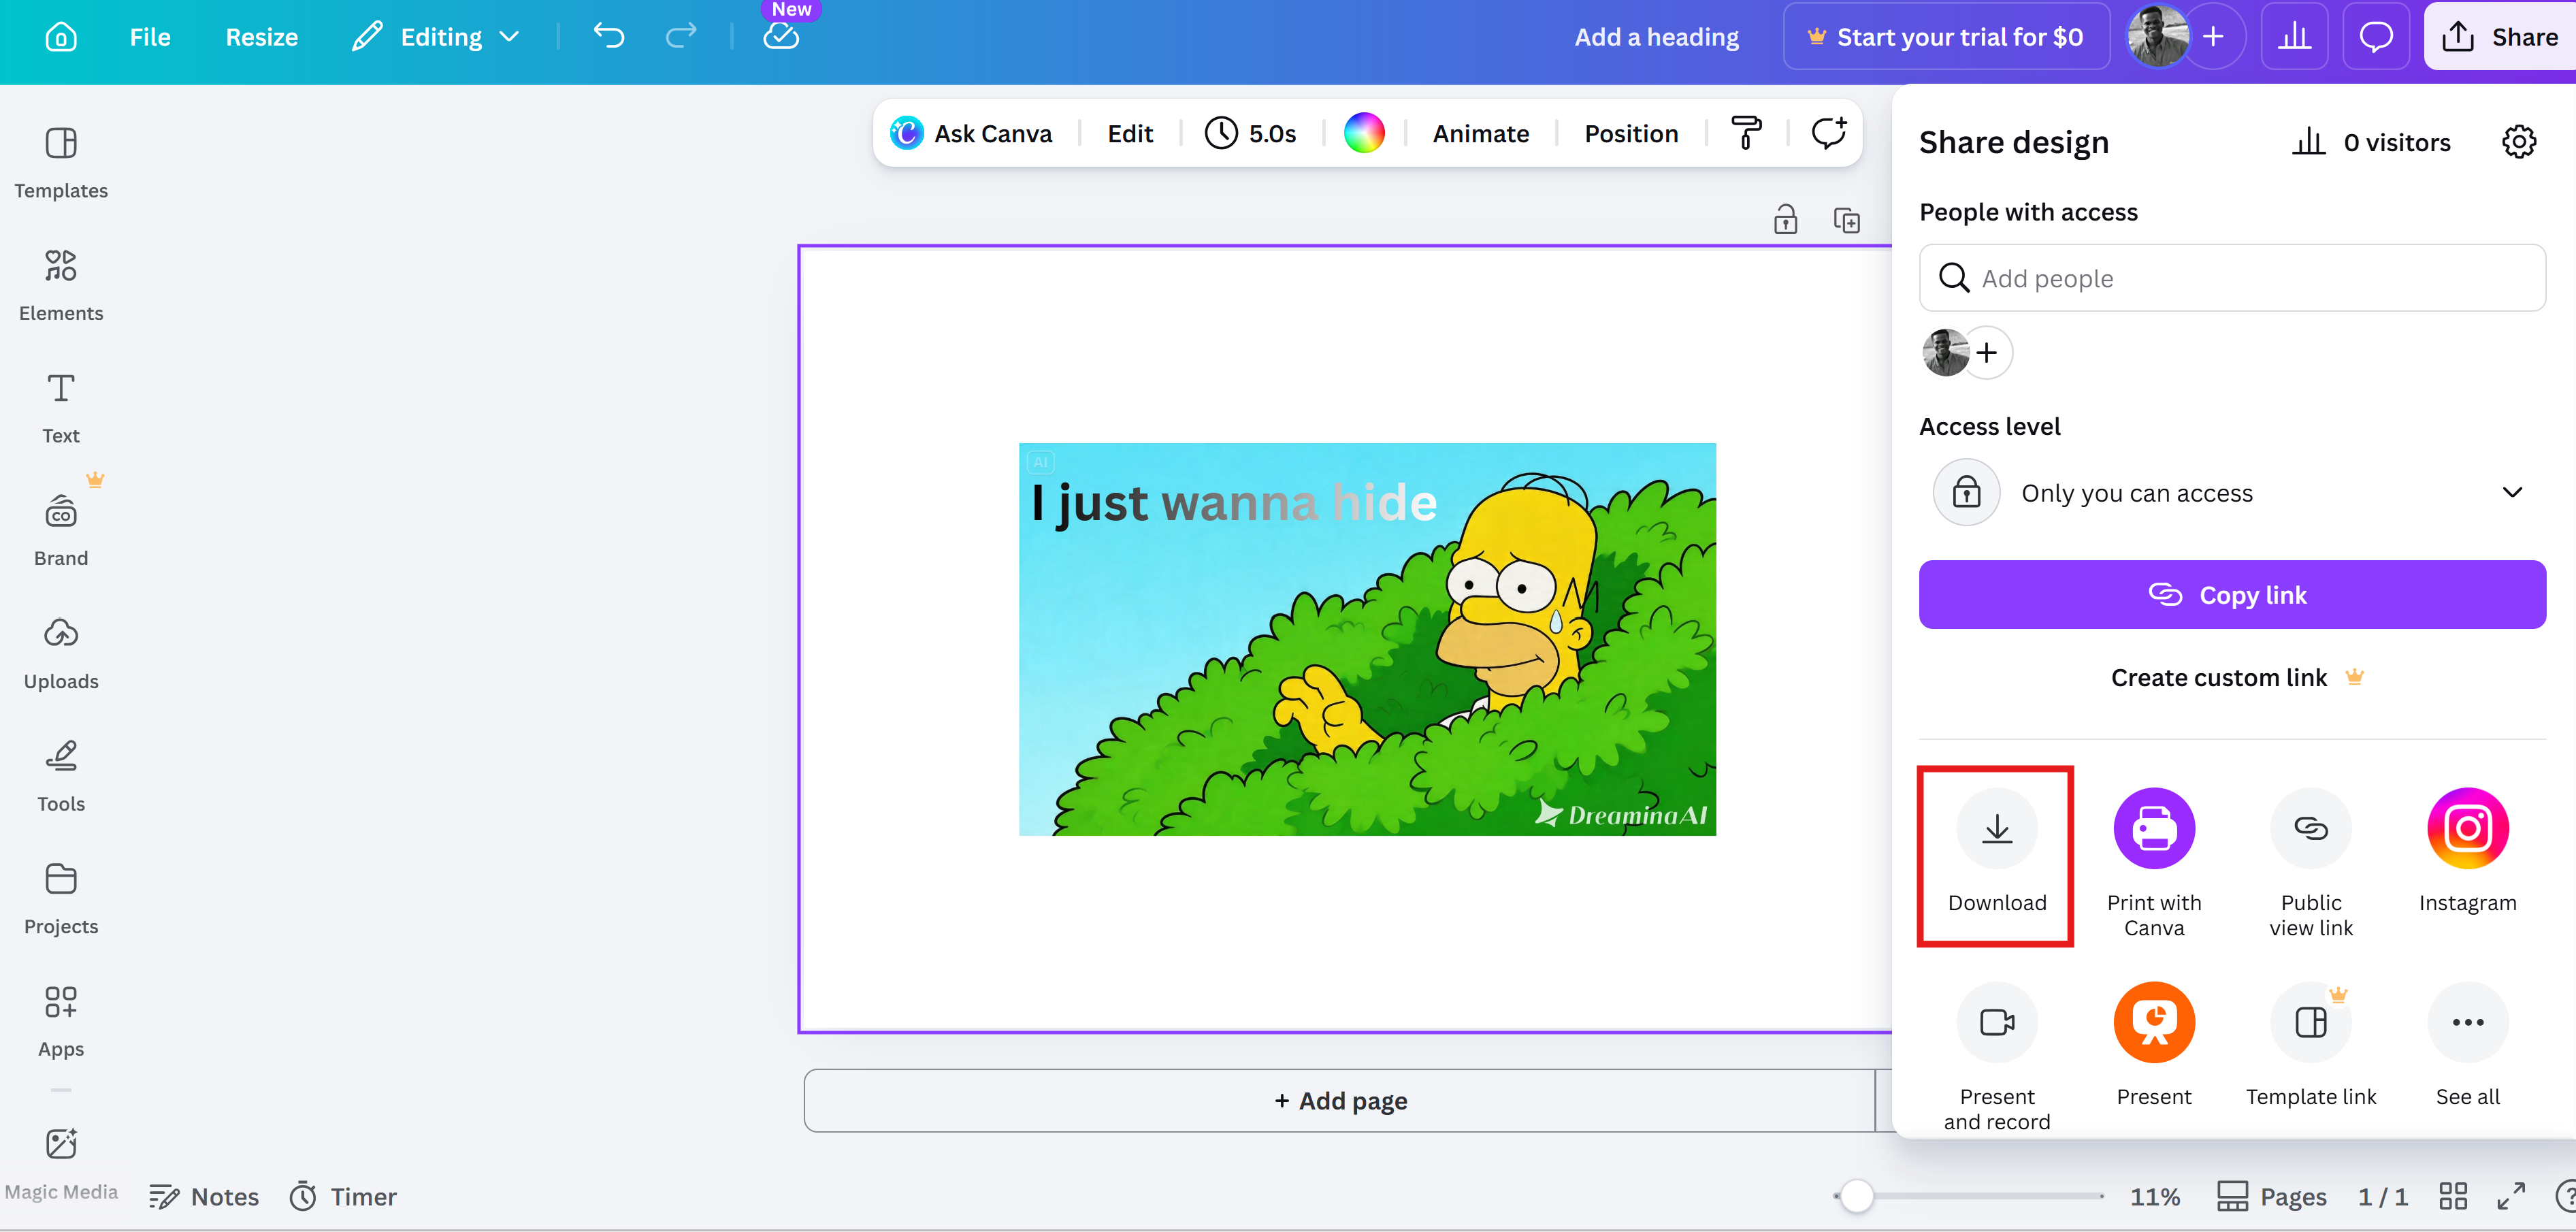Click Animate in the toolbar
This screenshot has height=1232, width=2576.
coord(1480,133)
